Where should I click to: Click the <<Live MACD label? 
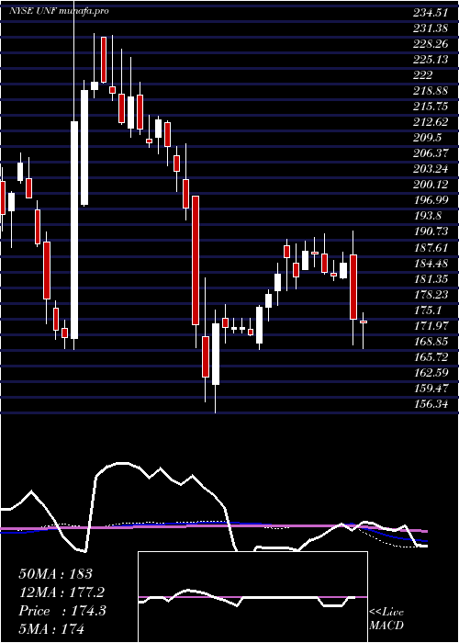pyautogui.click(x=386, y=618)
